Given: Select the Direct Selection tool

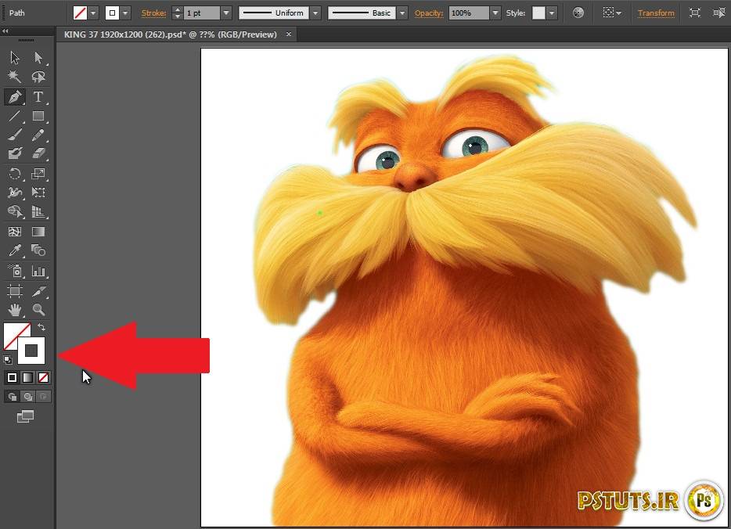Looking at the screenshot, I should 38,57.
